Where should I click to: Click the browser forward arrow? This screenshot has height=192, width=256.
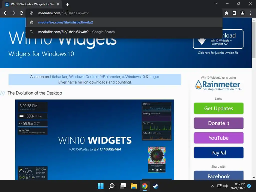(13, 13)
